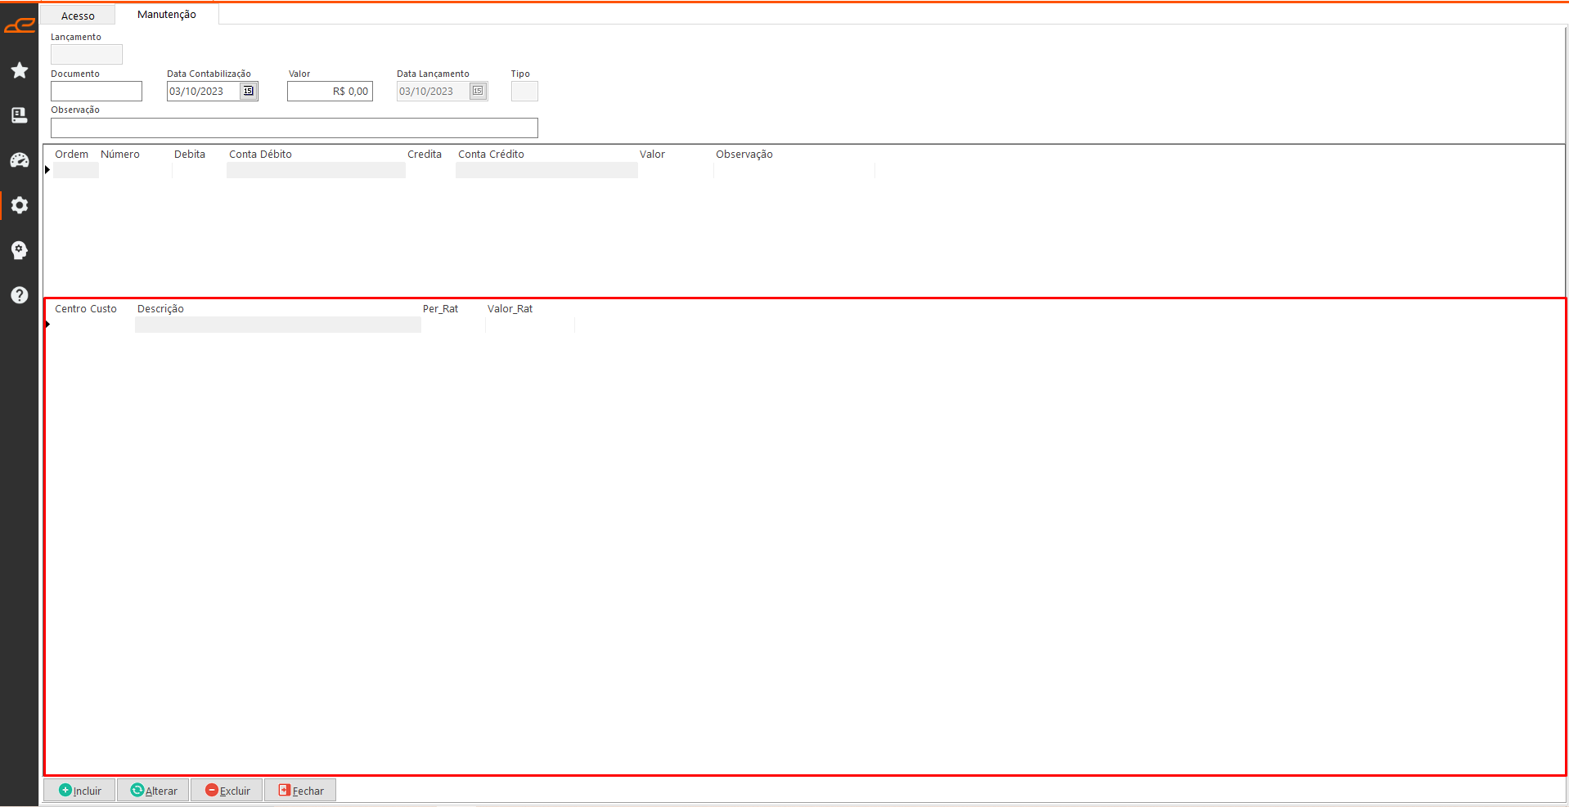Click the orange app logo in sidebar
1569x807 pixels.
(20, 26)
